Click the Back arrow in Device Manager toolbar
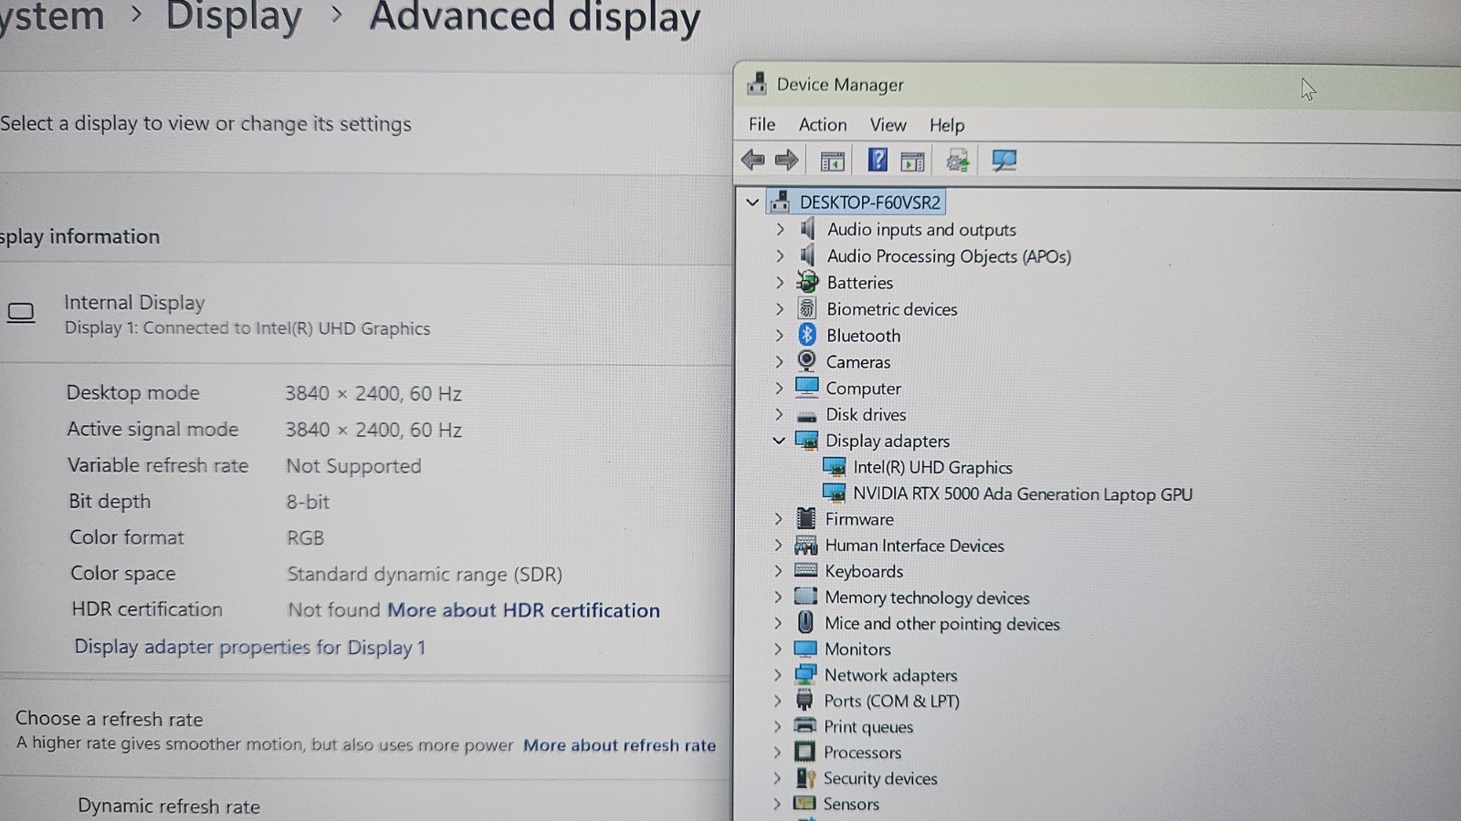This screenshot has height=821, width=1461. (x=752, y=161)
